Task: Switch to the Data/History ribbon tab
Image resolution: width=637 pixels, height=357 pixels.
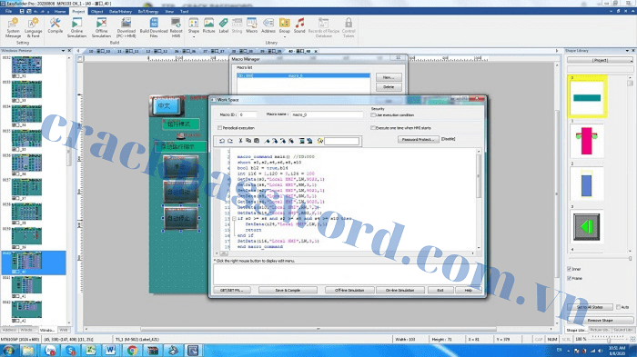Action: (x=120, y=12)
